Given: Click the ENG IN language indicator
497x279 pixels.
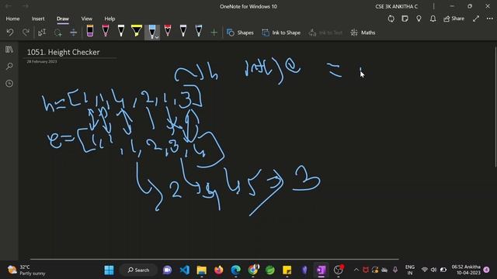Looking at the screenshot, I should coord(410,270).
